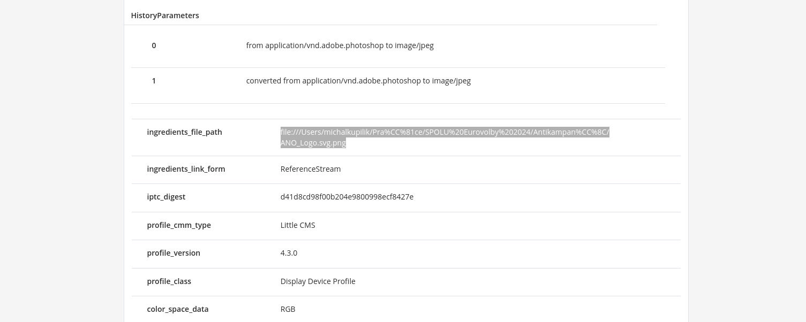The height and width of the screenshot is (322, 806).
Task: Click the profile_class label
Action: pyautogui.click(x=169, y=281)
